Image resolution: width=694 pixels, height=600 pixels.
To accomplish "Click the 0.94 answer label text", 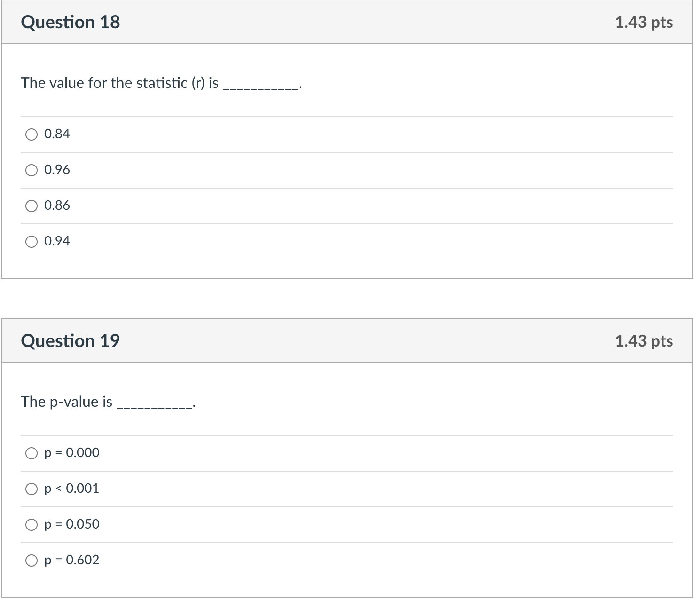I will (x=57, y=241).
